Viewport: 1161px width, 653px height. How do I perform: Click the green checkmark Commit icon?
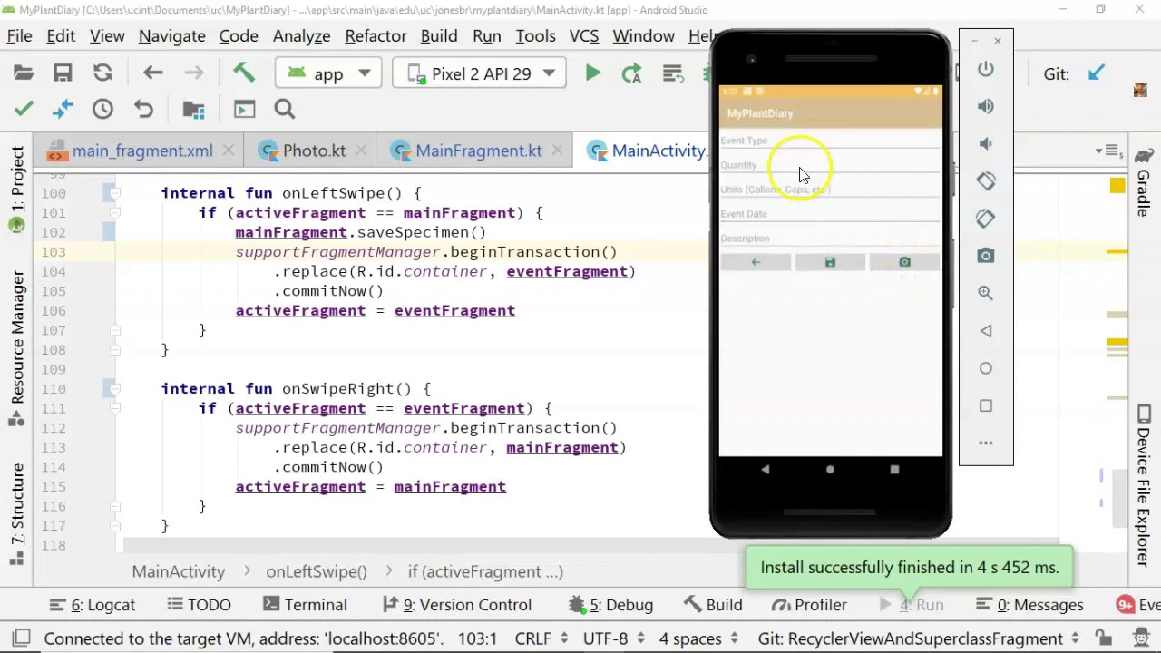click(24, 109)
